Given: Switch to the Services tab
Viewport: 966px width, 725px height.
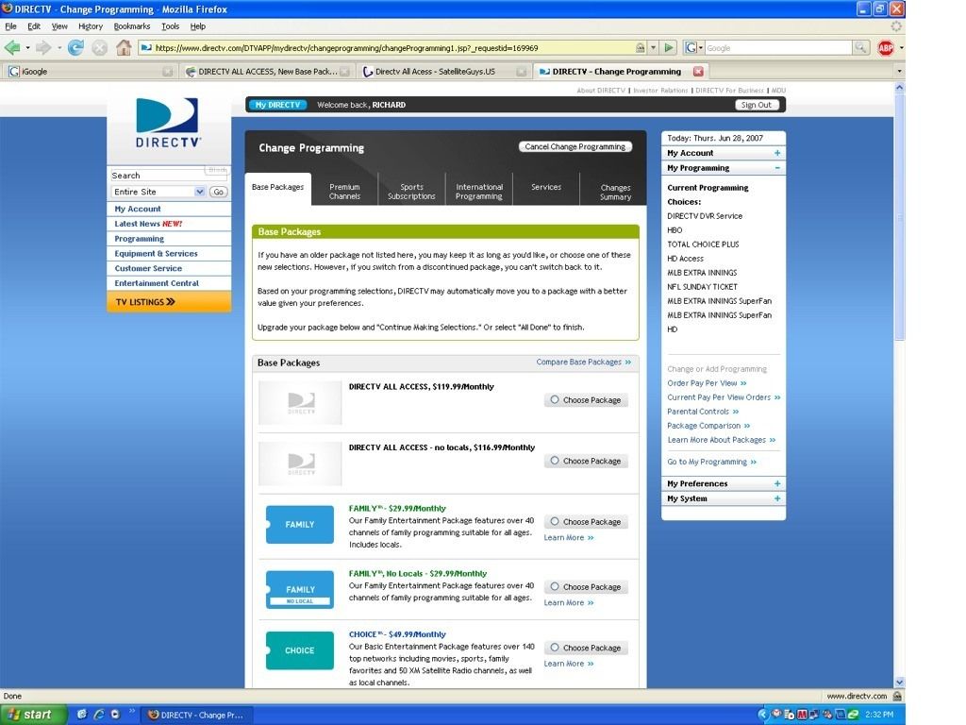Looking at the screenshot, I should tap(546, 188).
